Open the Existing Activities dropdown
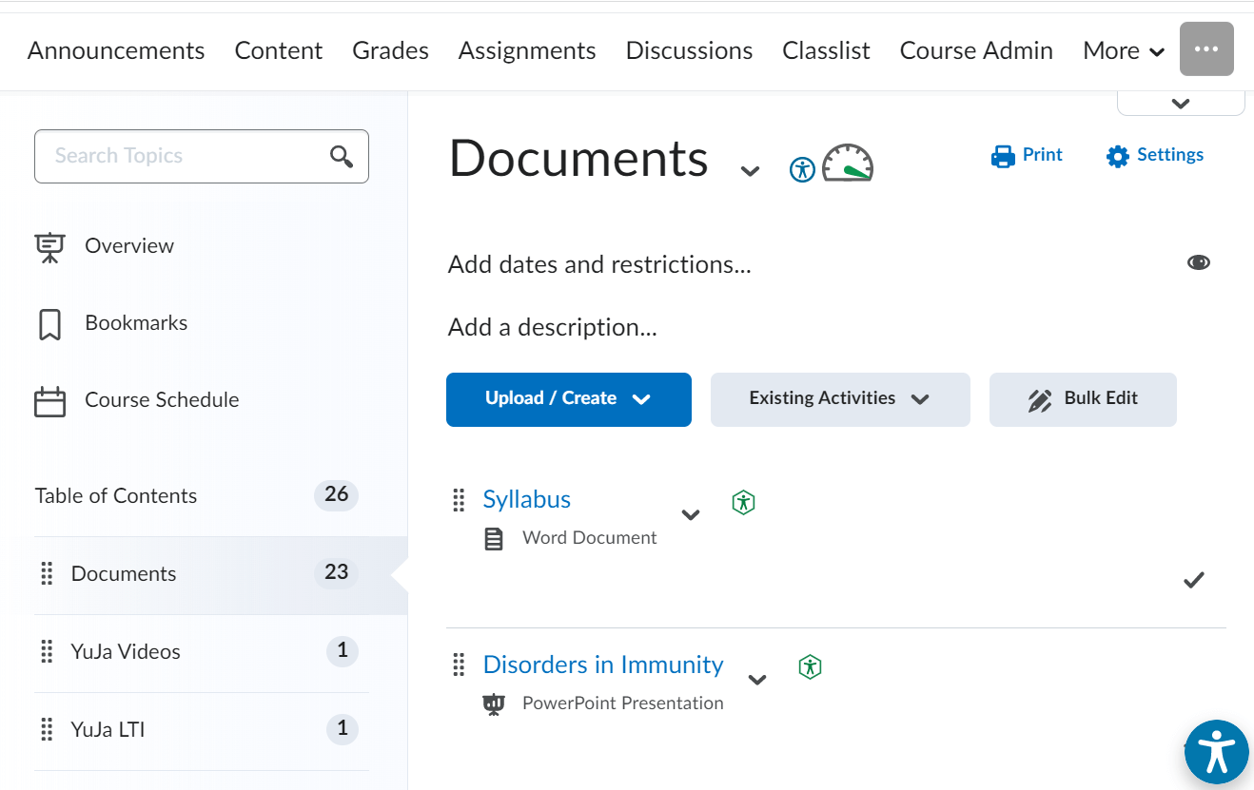This screenshot has width=1254, height=790. click(840, 399)
